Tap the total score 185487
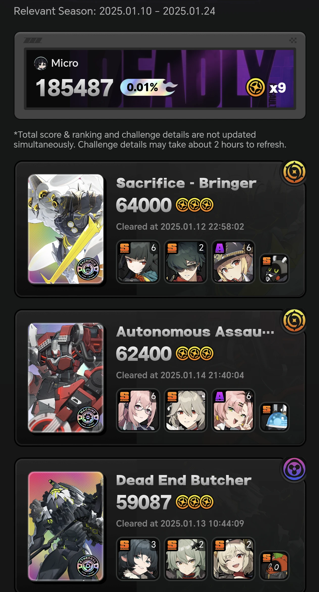 click(x=74, y=88)
